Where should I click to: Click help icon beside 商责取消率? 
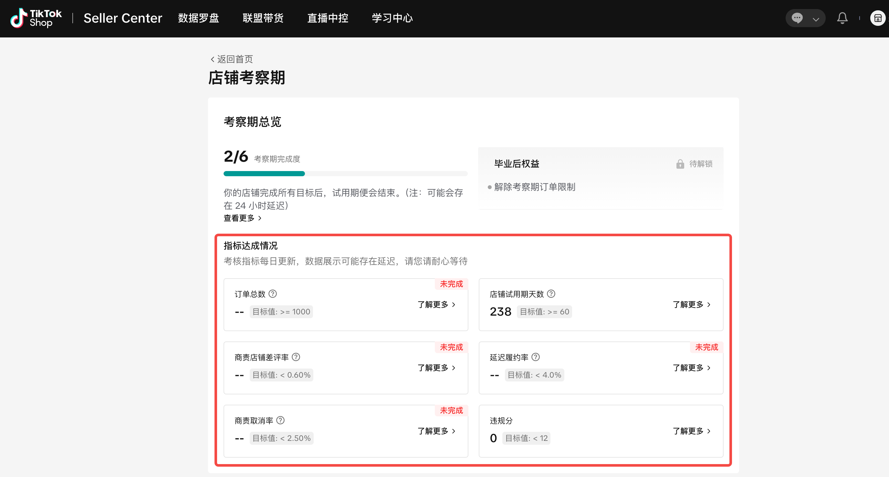coord(281,420)
